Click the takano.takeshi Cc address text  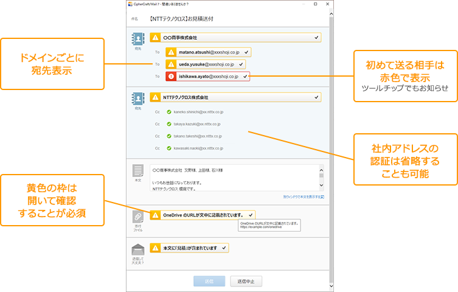point(198,136)
